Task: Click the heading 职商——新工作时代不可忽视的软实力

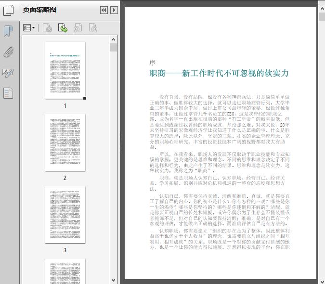Action: click(219, 73)
